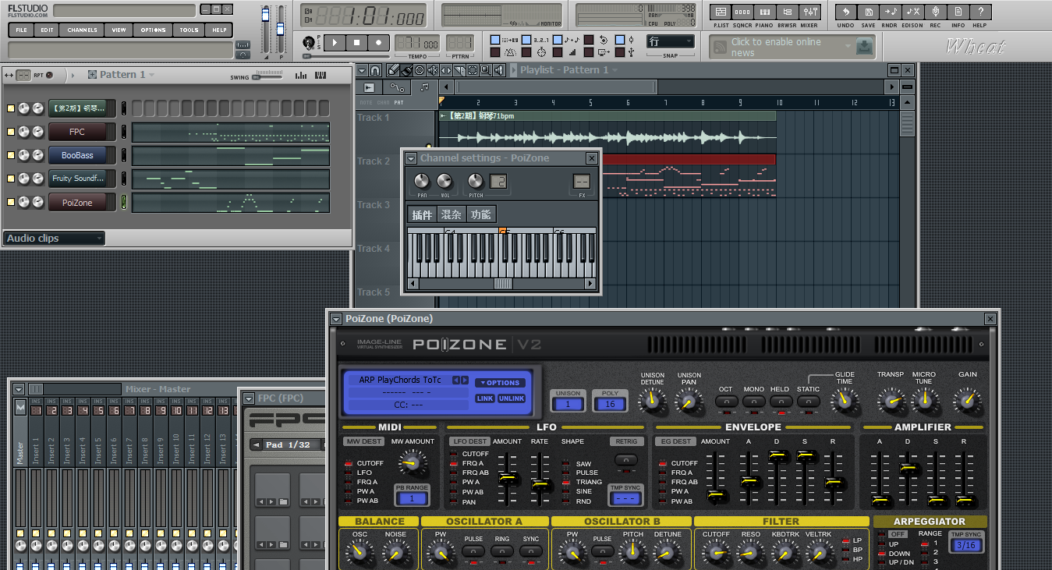This screenshot has height=570, width=1052.
Task: Switch to 混杂 tab in Channel settings
Action: [452, 214]
